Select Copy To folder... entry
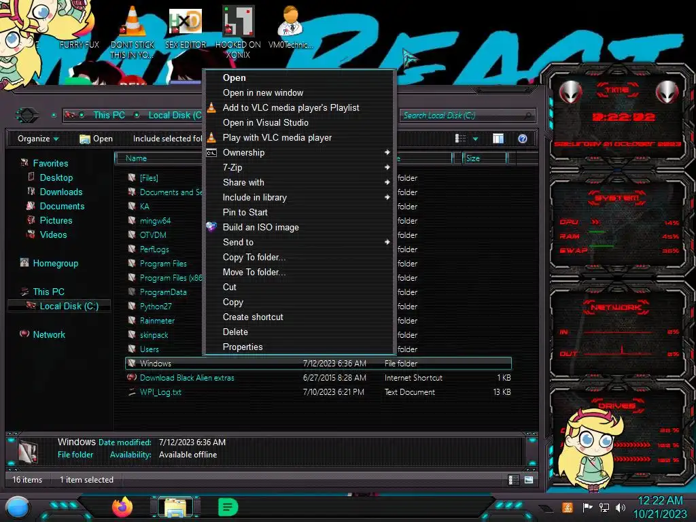 click(x=299, y=257)
